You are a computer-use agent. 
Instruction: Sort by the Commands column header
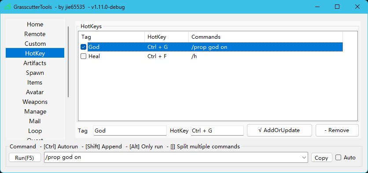(266, 37)
